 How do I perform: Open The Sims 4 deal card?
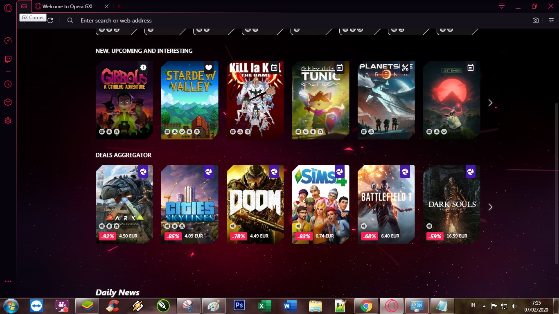click(x=321, y=204)
